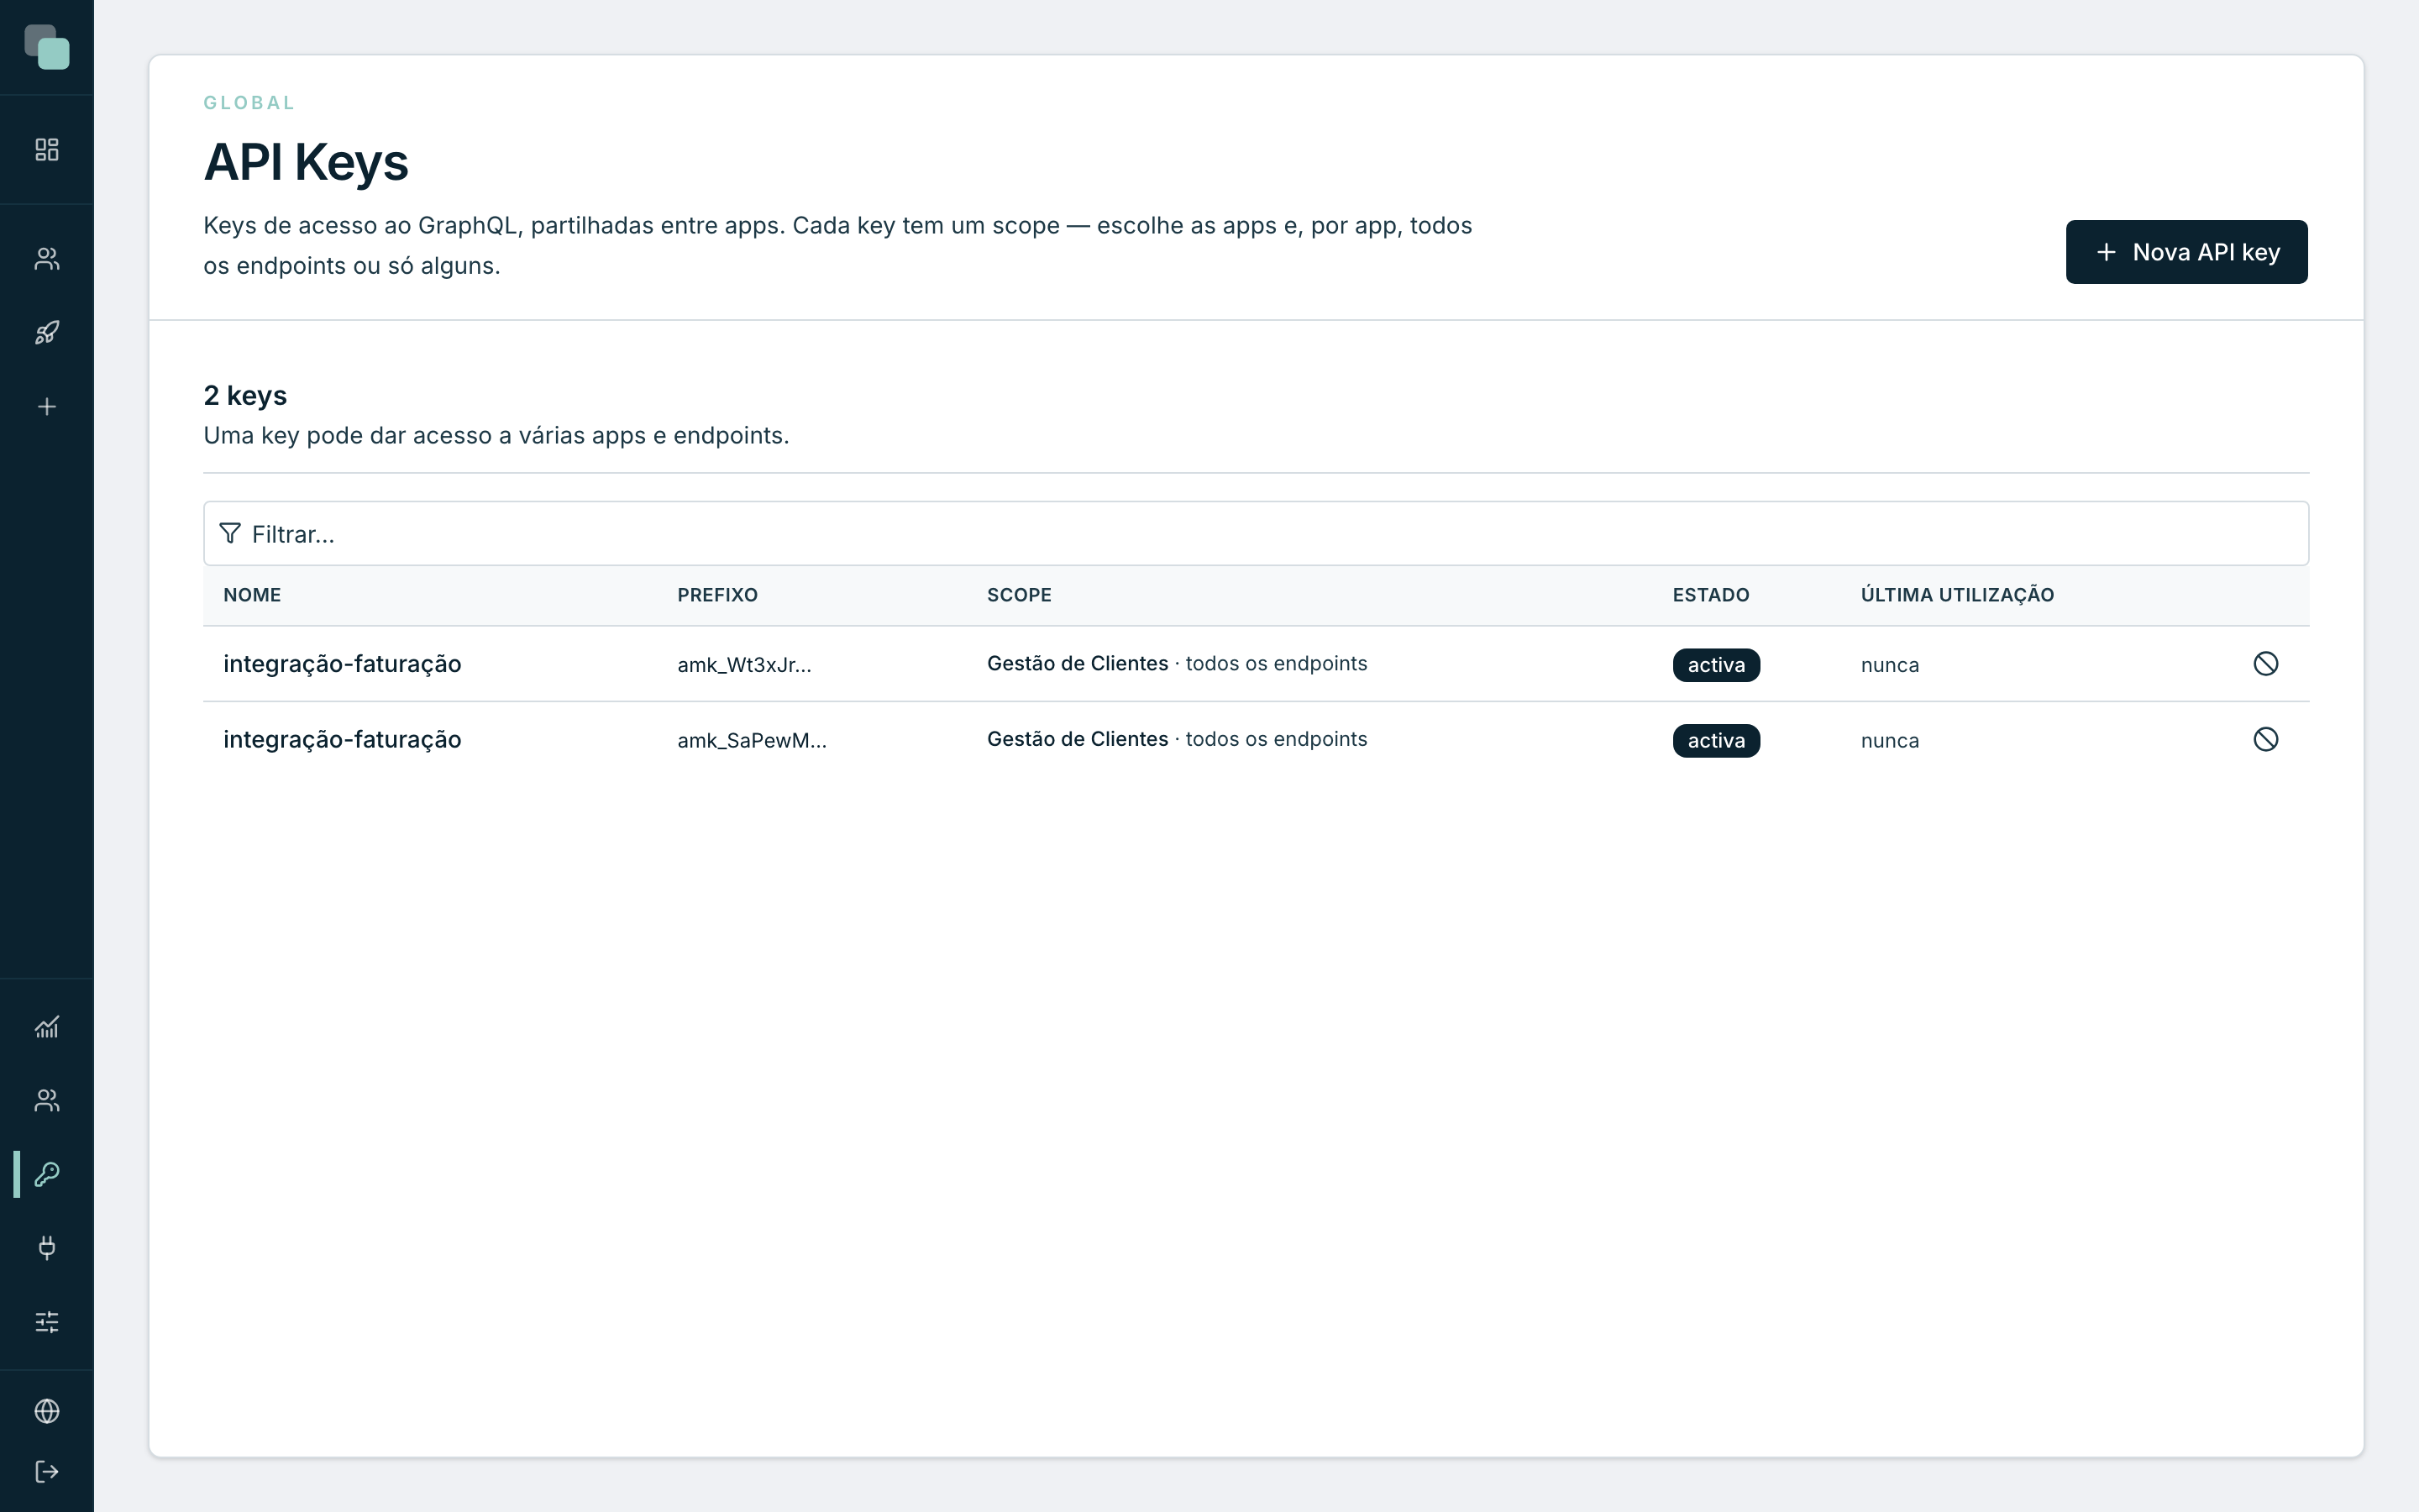Screen dimensions: 2419x1512
Task: Click the globe language icon
Action: pyautogui.click(x=47, y=1411)
